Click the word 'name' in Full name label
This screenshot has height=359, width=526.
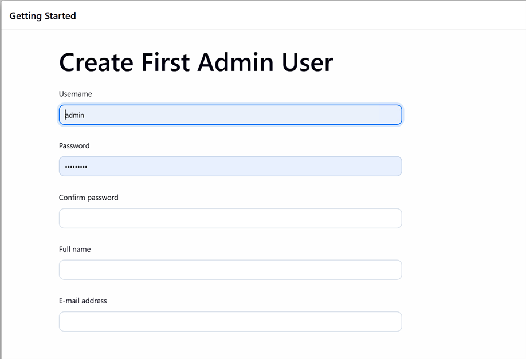click(82, 249)
